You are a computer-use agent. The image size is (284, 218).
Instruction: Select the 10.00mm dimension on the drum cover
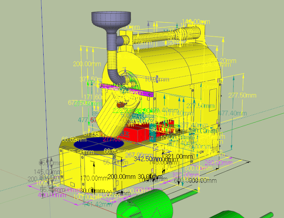157,79
